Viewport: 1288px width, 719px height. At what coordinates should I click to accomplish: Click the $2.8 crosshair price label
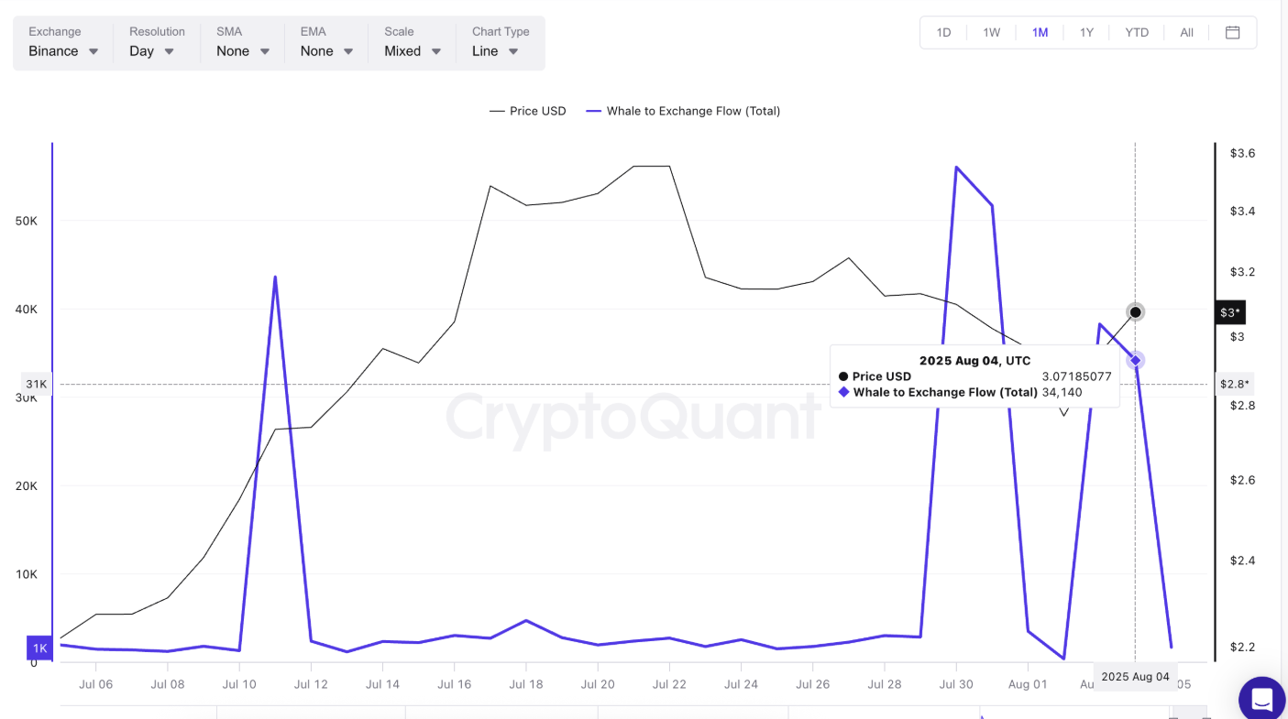coord(1233,385)
